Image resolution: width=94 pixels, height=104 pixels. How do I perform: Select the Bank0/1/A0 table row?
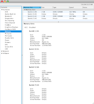[58, 12]
